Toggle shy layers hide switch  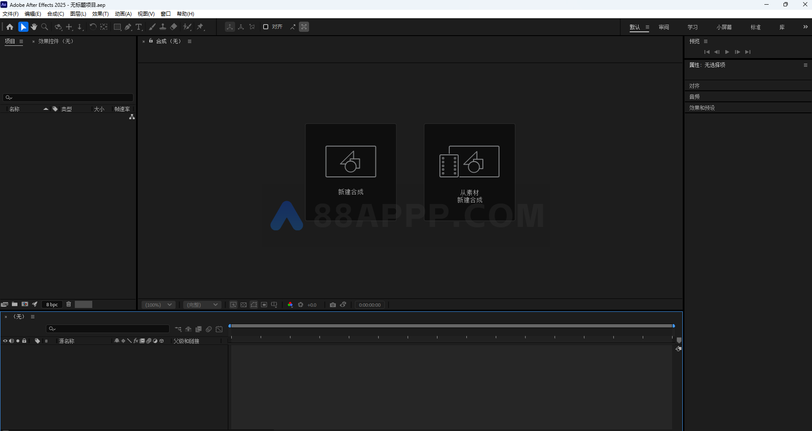188,329
